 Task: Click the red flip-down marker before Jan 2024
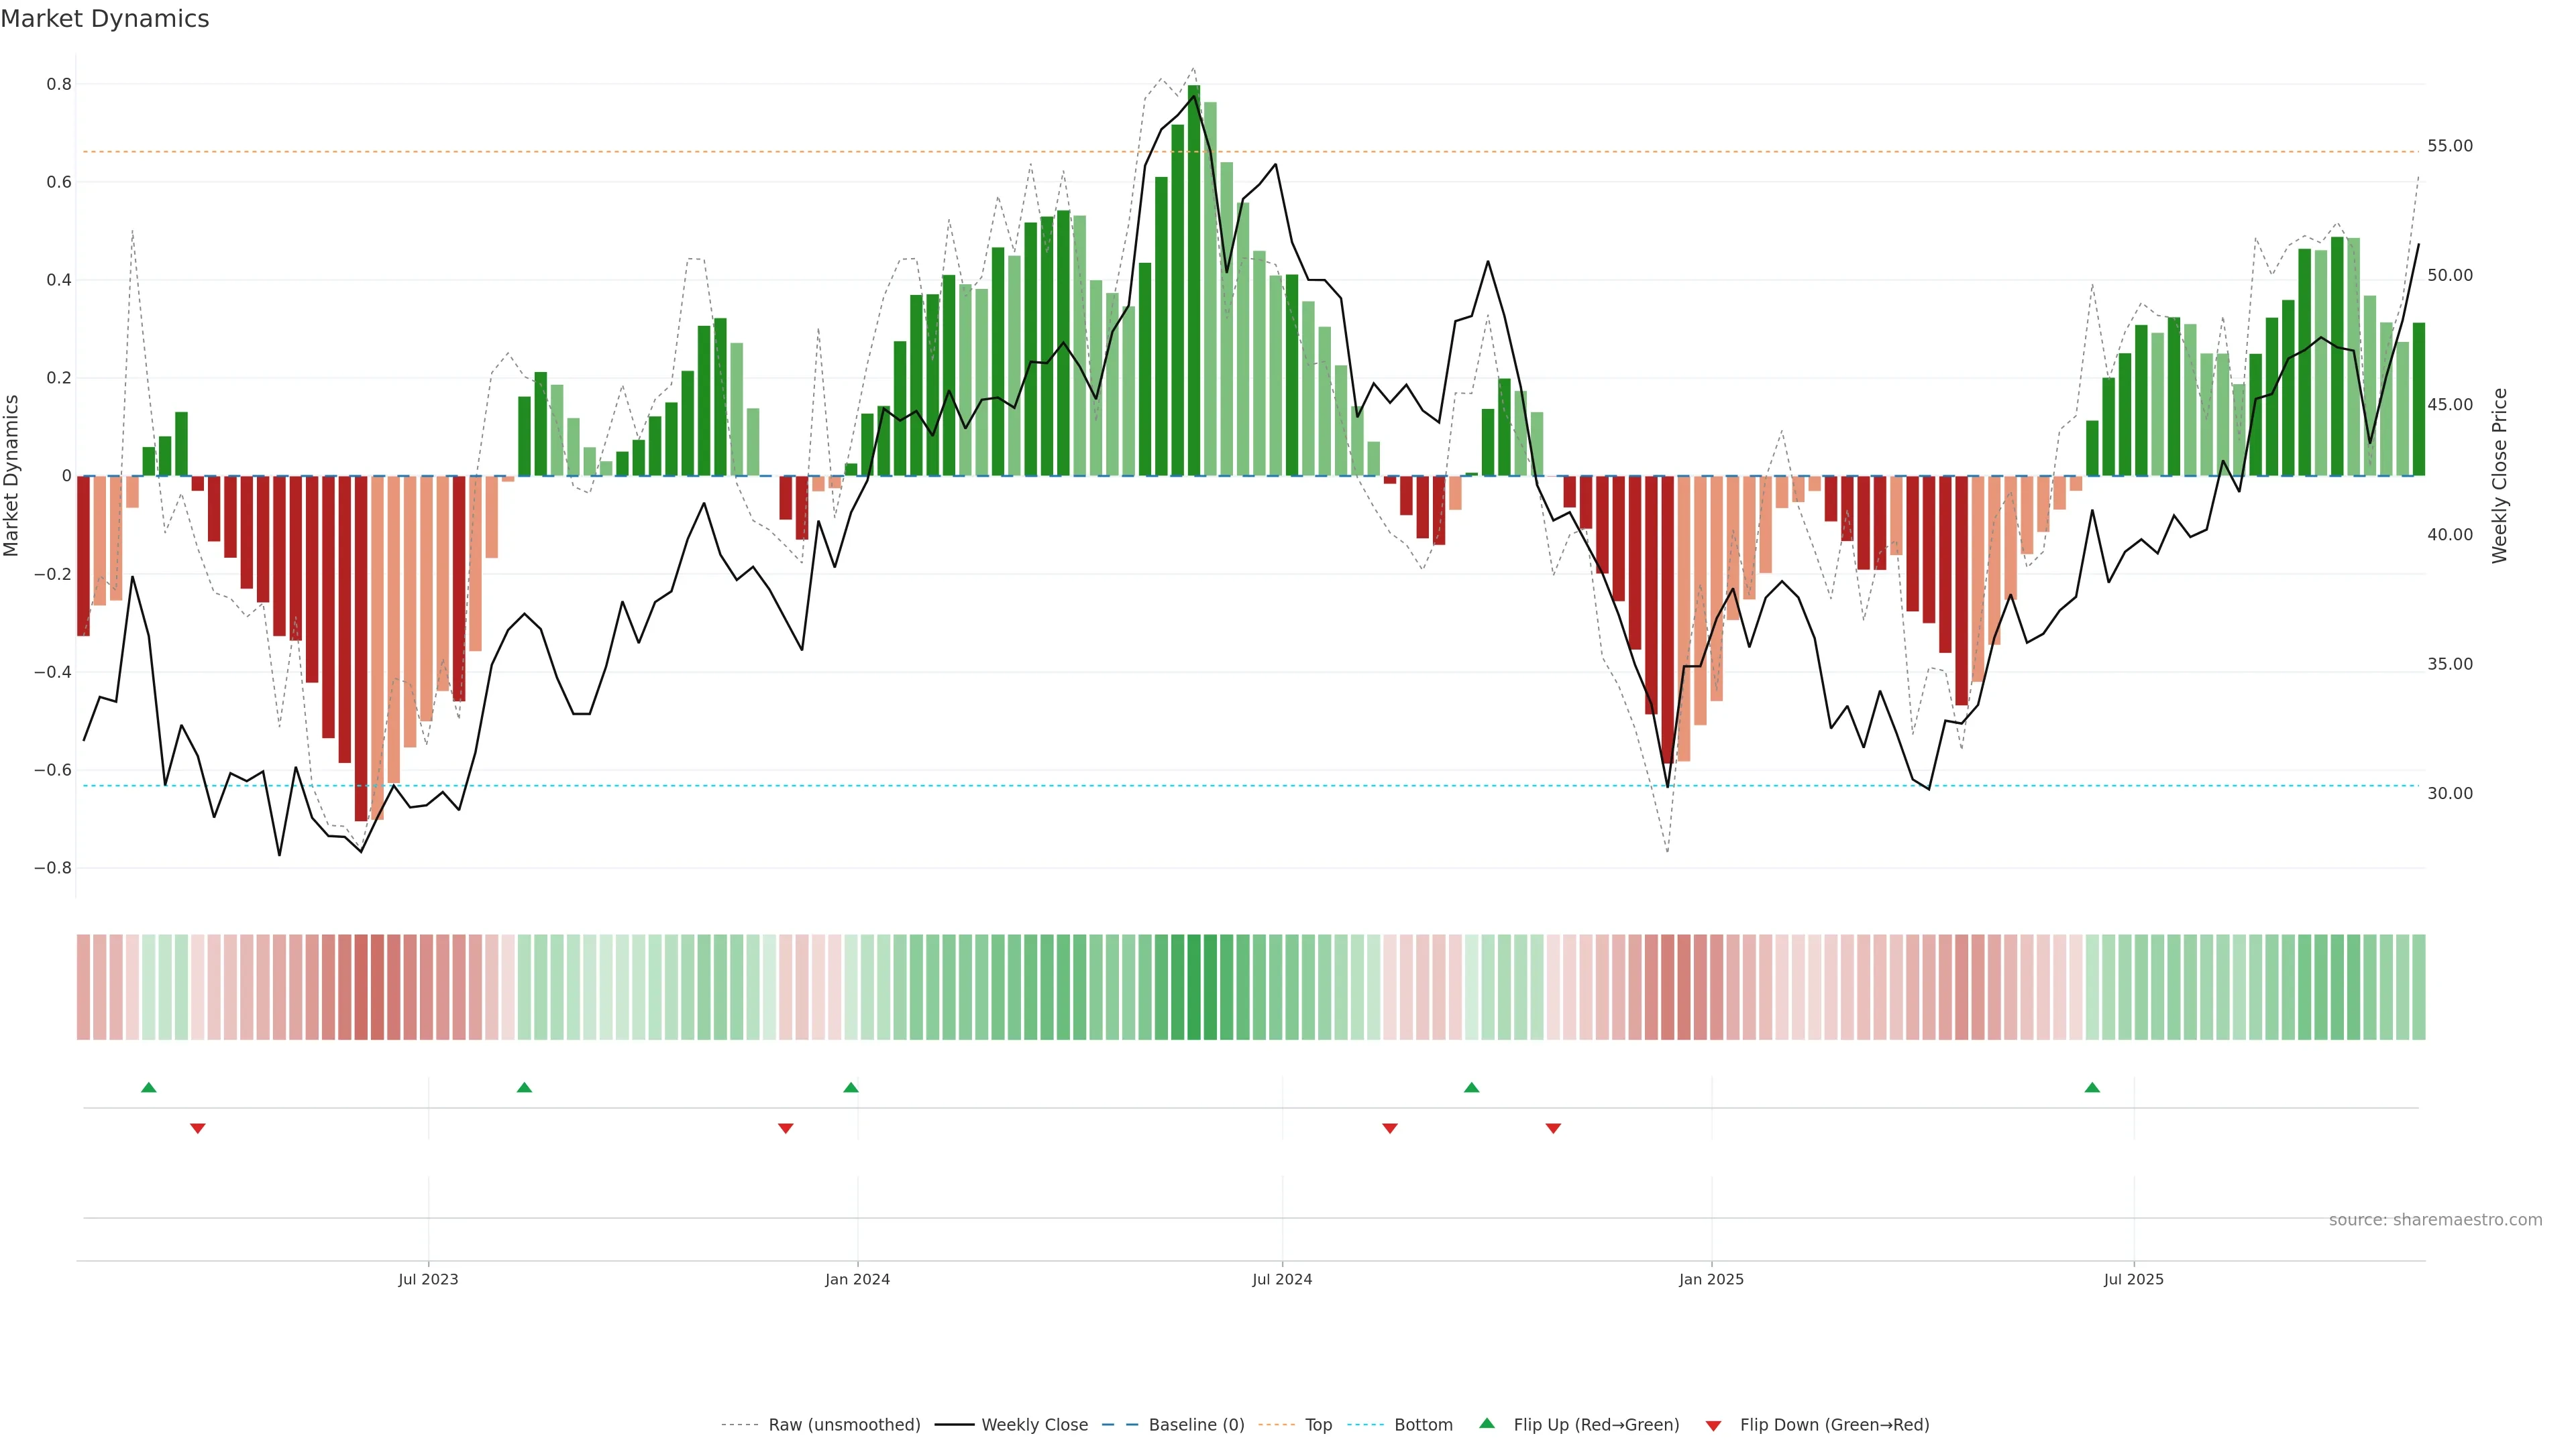click(786, 1128)
